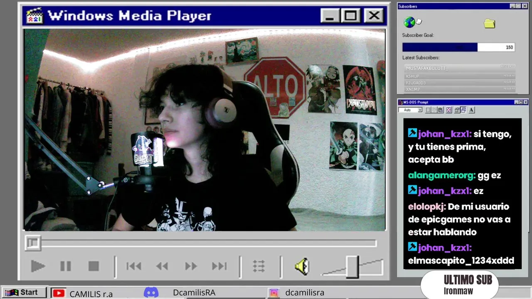Click the Fast Forward button
The width and height of the screenshot is (532, 299).
coord(191,266)
